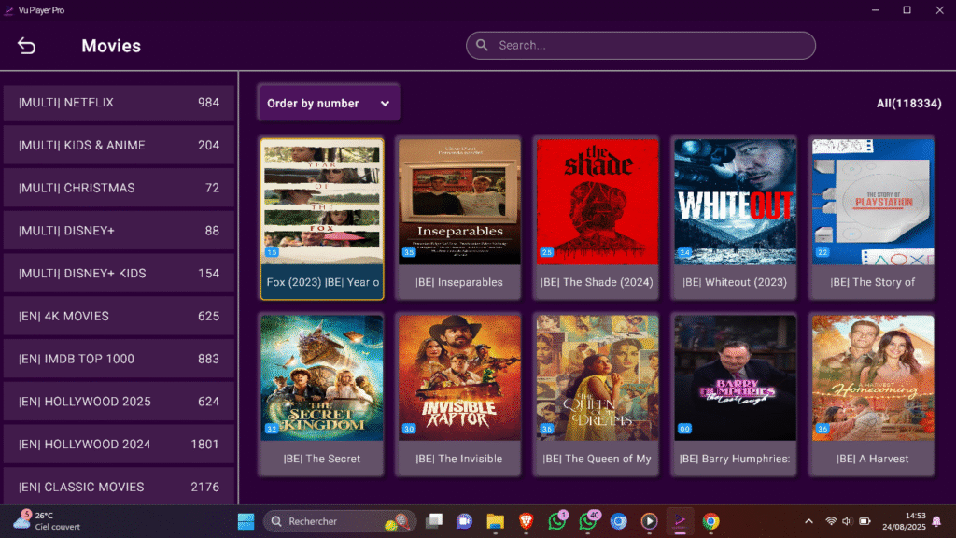This screenshot has width=956, height=538.
Task: Open the video chat app in the taskbar
Action: [x=465, y=521]
